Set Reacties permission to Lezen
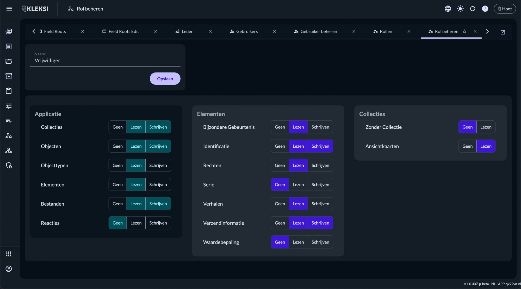Viewport: 521px width, 289px height. pyautogui.click(x=136, y=223)
